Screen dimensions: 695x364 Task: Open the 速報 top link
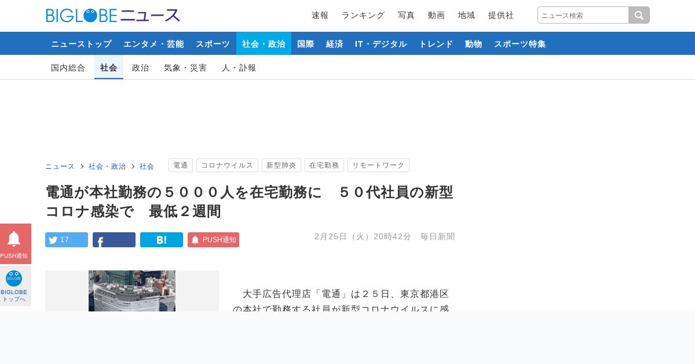(x=320, y=16)
